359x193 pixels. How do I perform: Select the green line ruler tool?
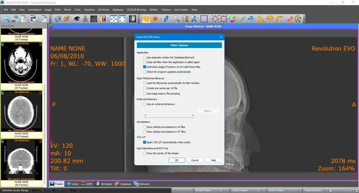point(242,19)
